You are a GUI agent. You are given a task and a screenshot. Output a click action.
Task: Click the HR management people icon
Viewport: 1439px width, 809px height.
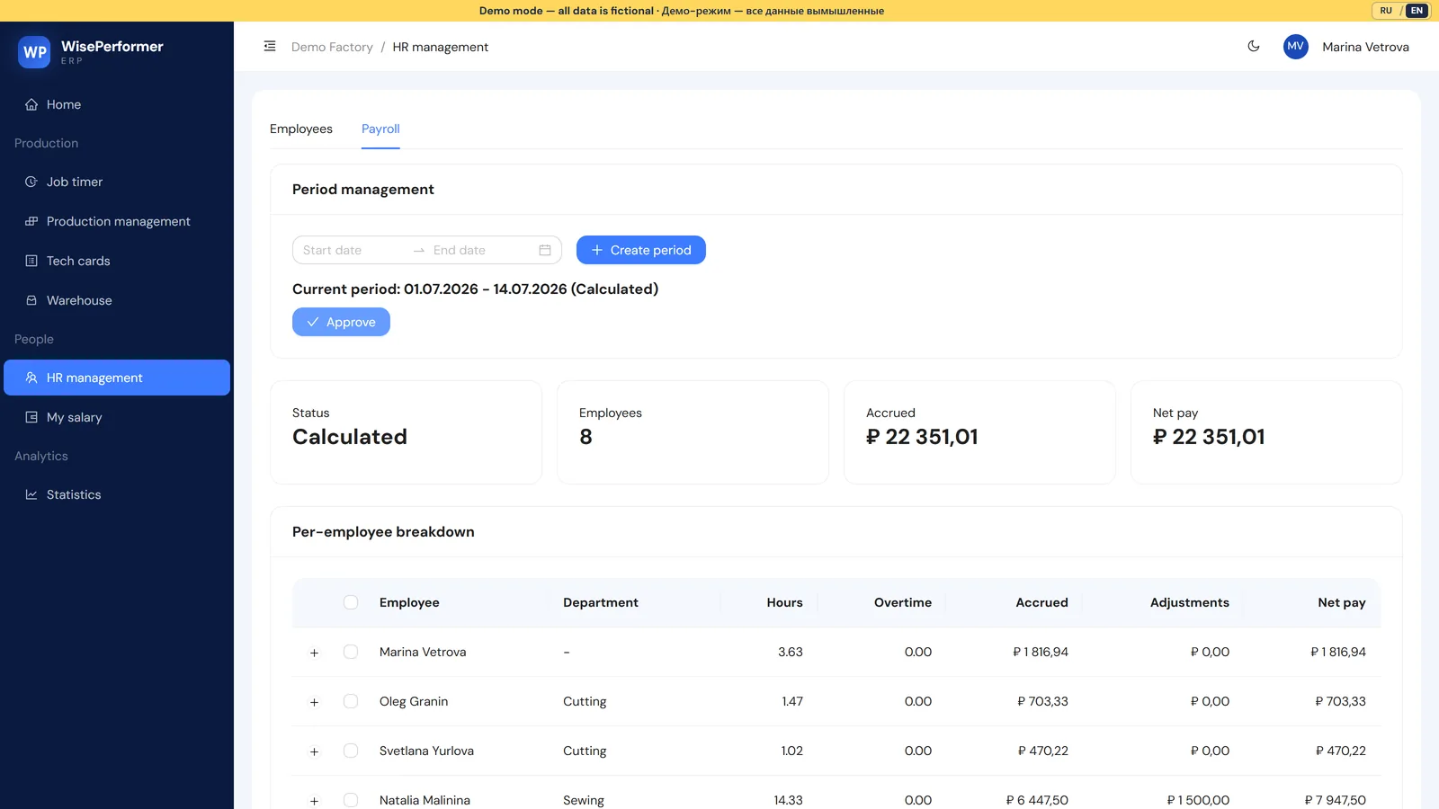tap(31, 378)
